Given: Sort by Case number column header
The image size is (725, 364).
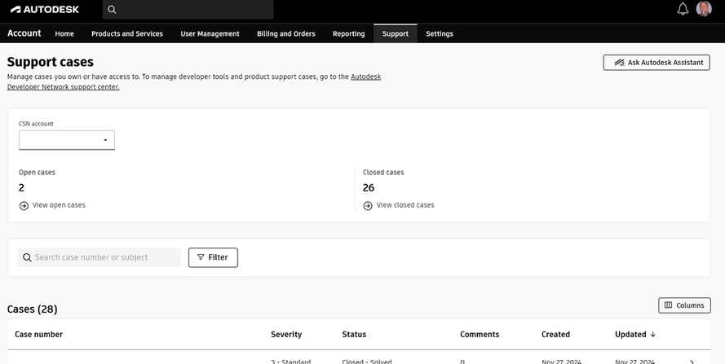Looking at the screenshot, I should [39, 335].
